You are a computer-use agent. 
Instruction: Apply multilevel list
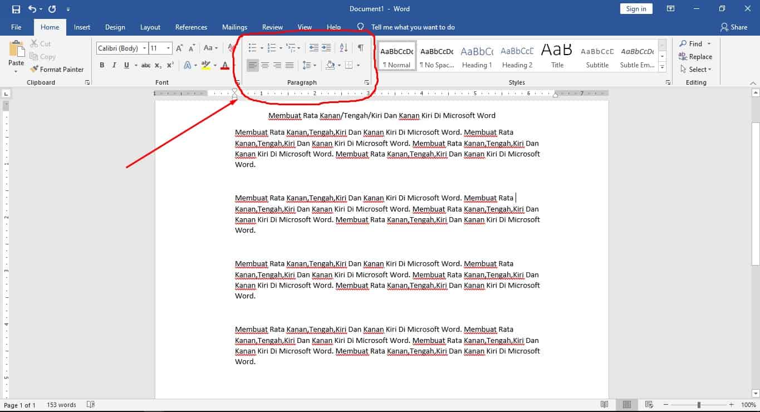[x=291, y=48]
